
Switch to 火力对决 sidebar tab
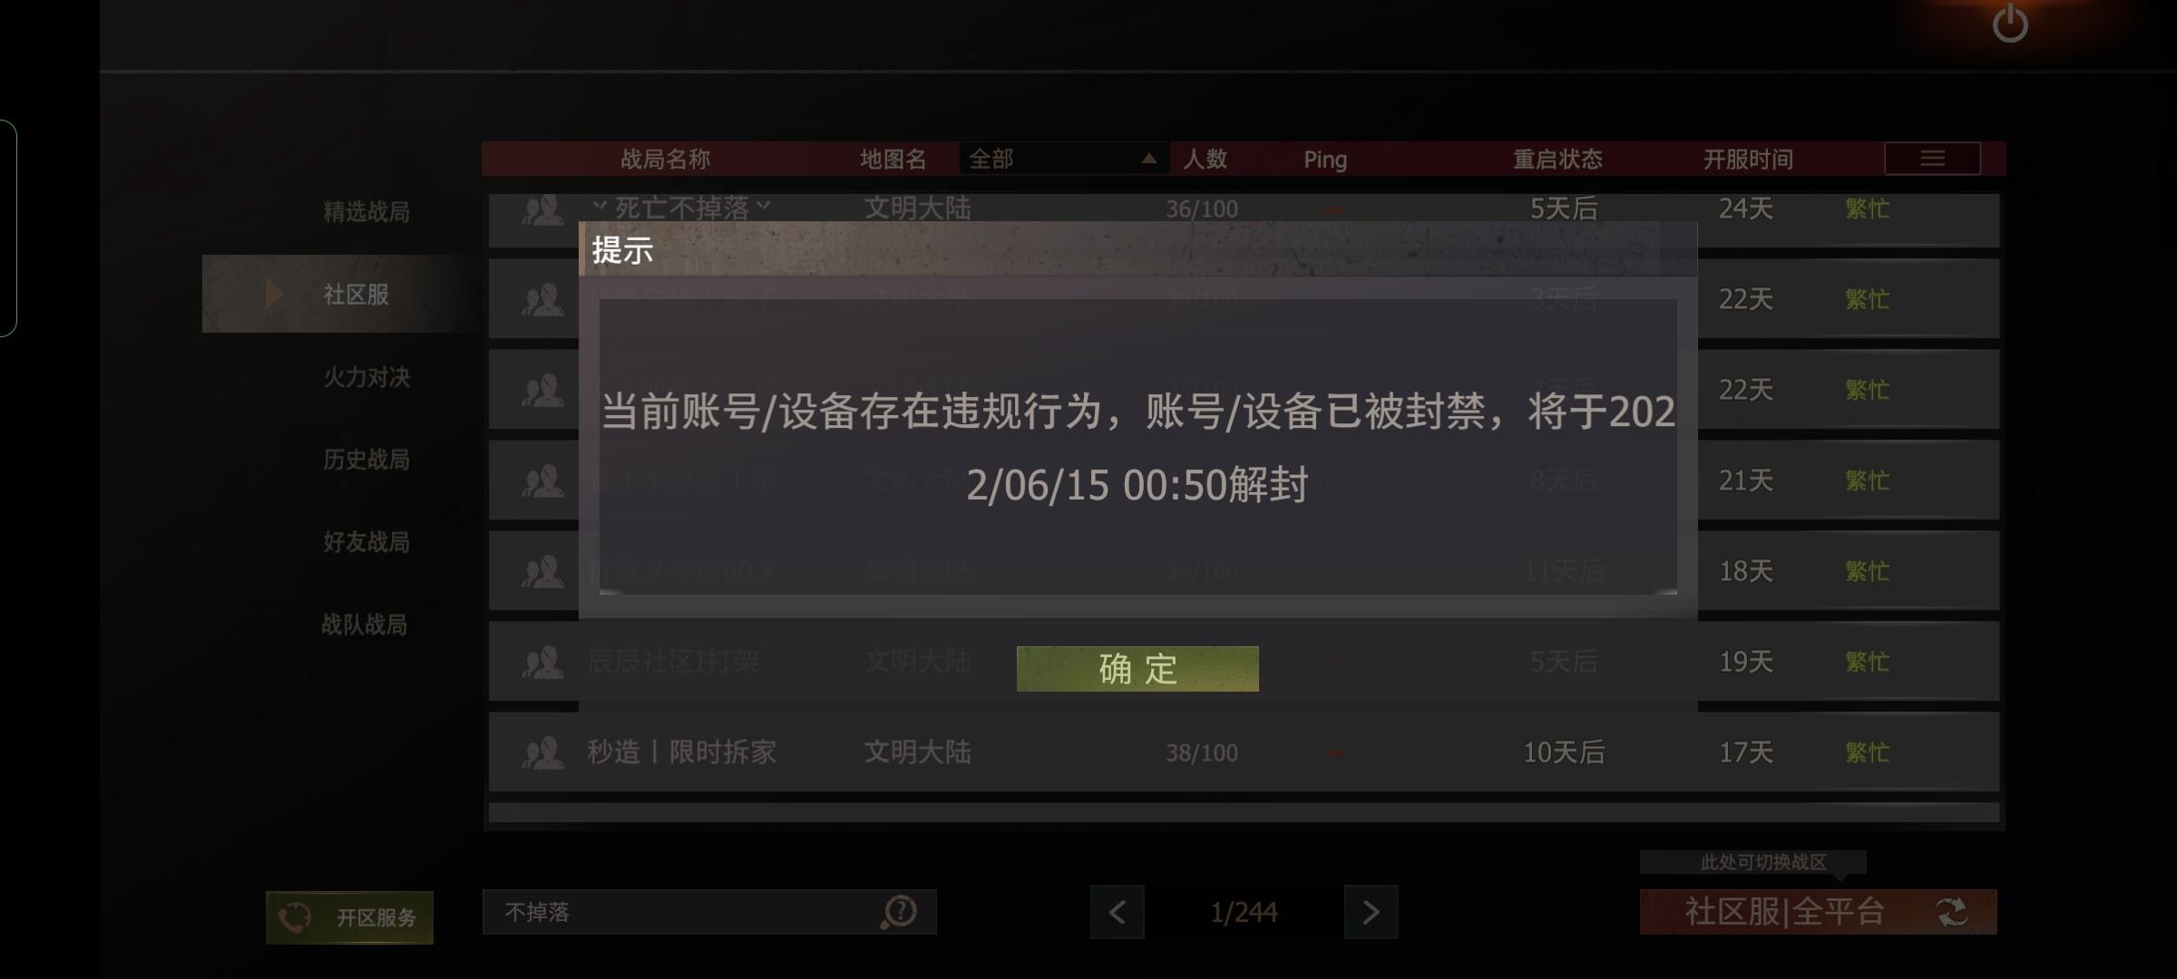pos(366,377)
